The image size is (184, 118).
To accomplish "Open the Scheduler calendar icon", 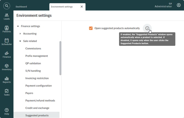I will coord(7,40).
